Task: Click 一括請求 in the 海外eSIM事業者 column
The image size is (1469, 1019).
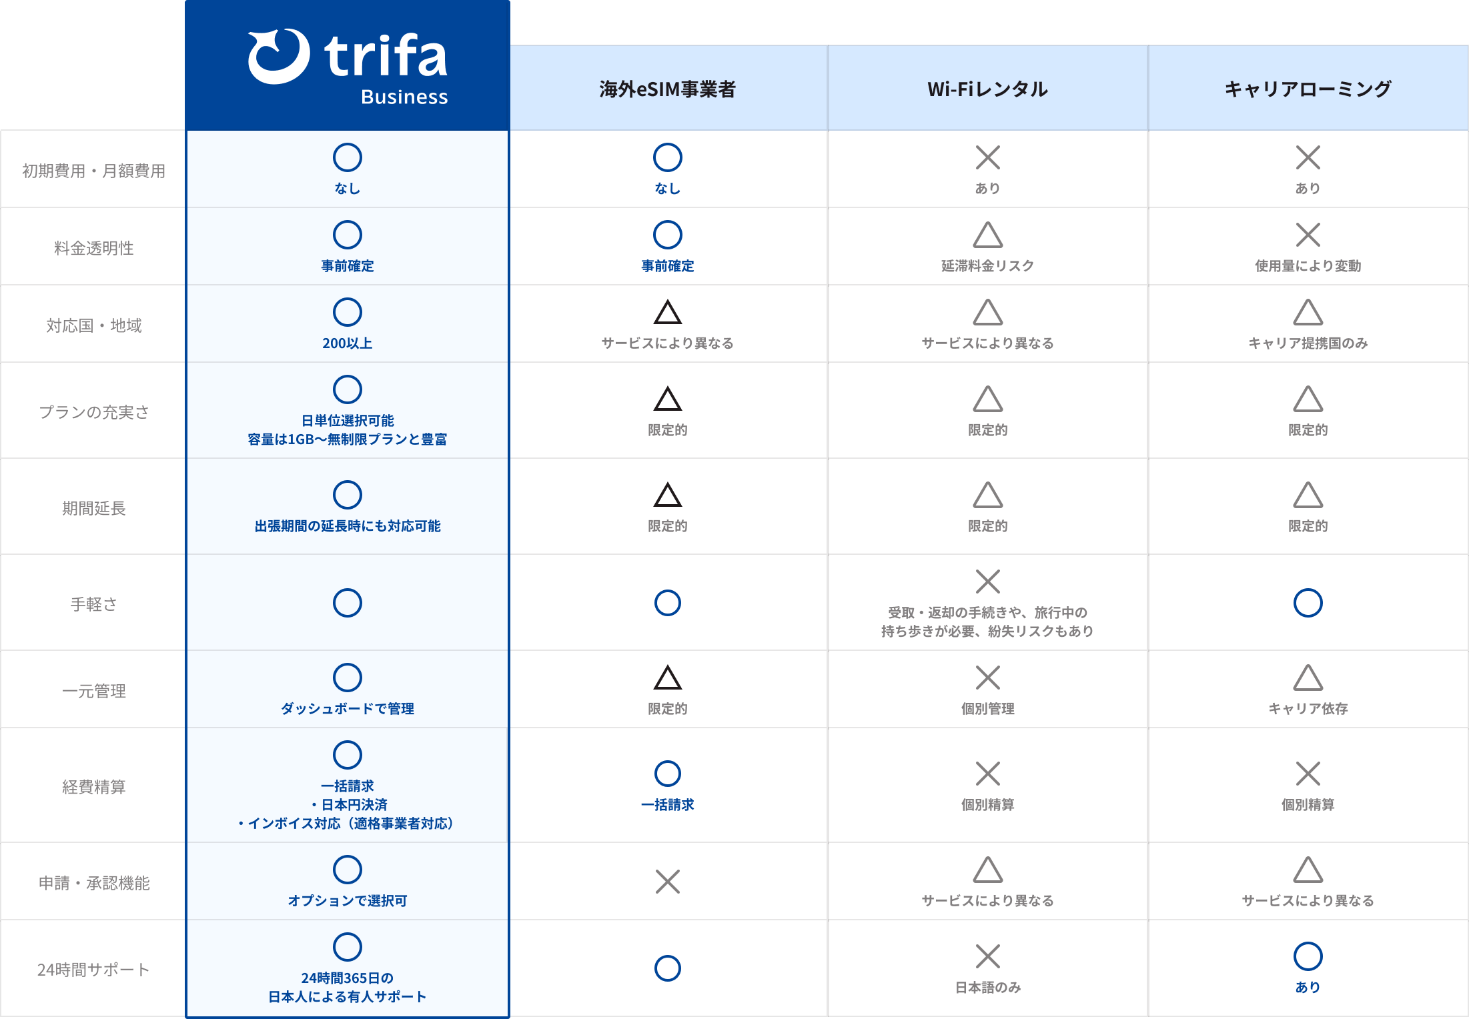Action: [x=667, y=805]
